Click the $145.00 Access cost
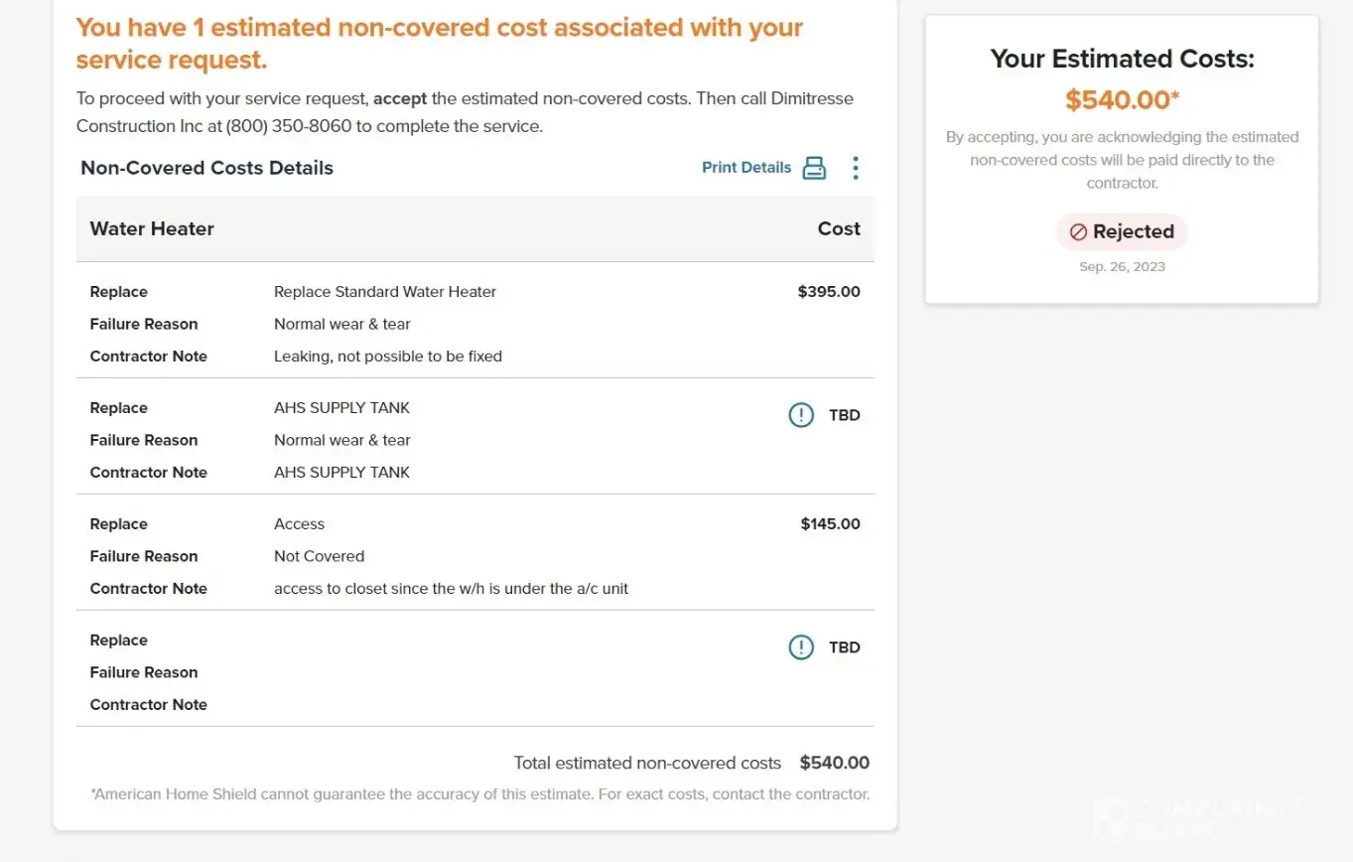Viewport: 1353px width, 862px height. point(830,524)
